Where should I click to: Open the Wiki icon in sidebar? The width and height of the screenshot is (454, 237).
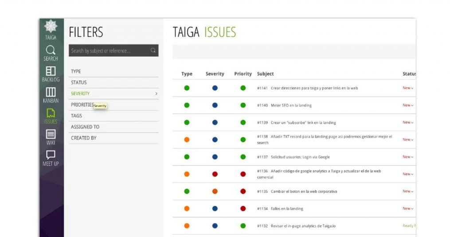51,134
